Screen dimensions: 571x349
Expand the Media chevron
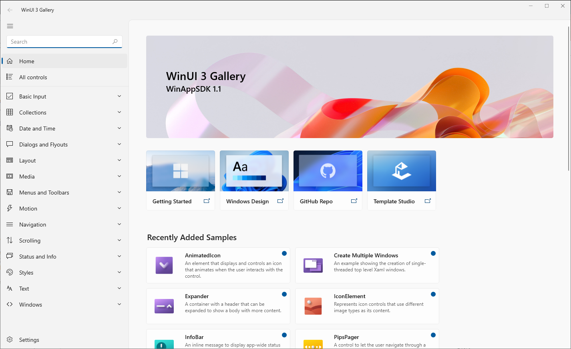(x=119, y=176)
